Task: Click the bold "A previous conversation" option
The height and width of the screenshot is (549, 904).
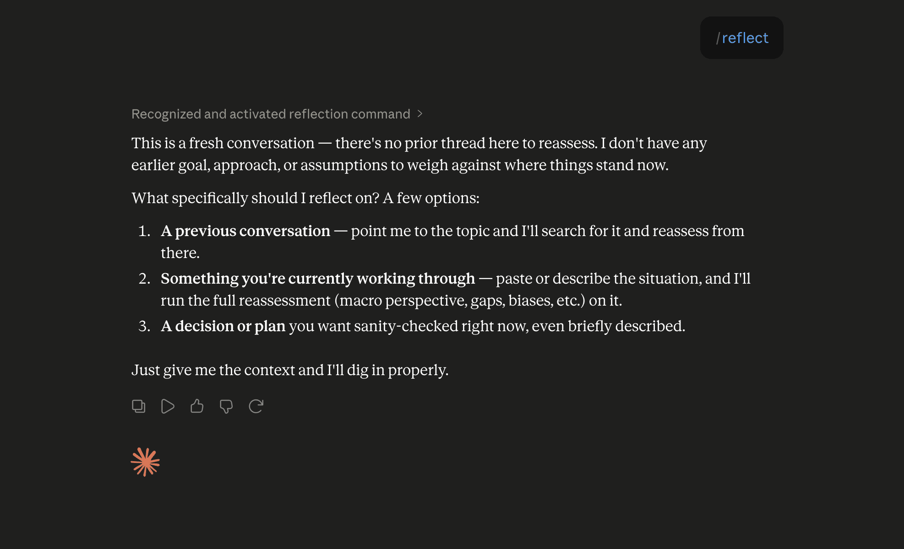Action: 245,231
